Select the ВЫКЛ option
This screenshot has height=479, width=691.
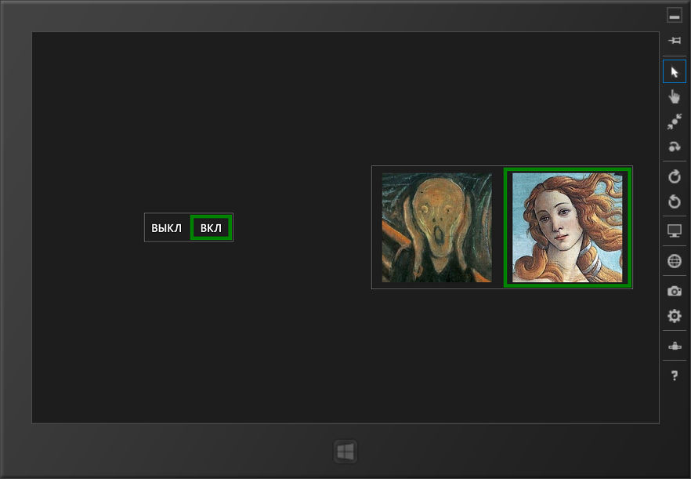[x=167, y=227]
